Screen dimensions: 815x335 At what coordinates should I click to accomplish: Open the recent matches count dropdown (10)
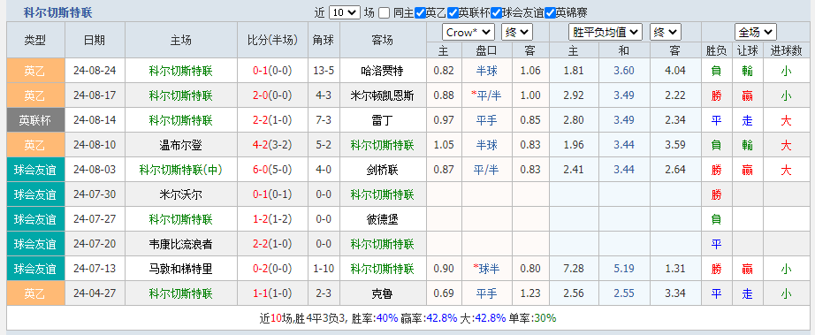pos(344,13)
